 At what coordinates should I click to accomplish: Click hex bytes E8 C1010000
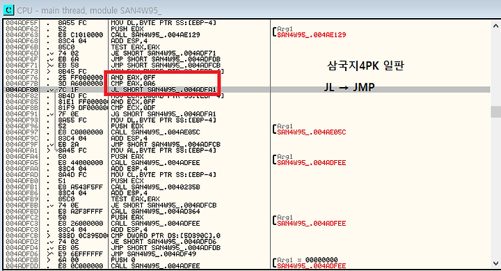point(81,35)
